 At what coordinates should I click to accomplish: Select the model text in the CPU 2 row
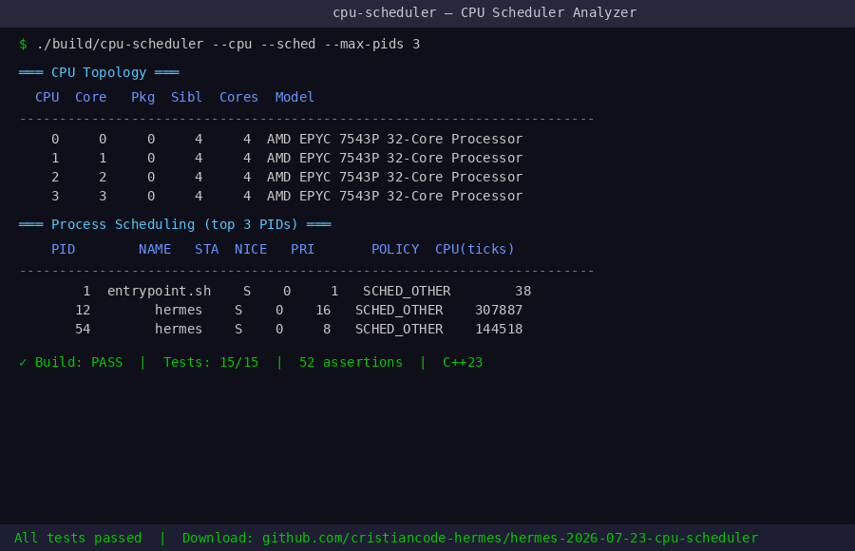pyautogui.click(x=395, y=178)
